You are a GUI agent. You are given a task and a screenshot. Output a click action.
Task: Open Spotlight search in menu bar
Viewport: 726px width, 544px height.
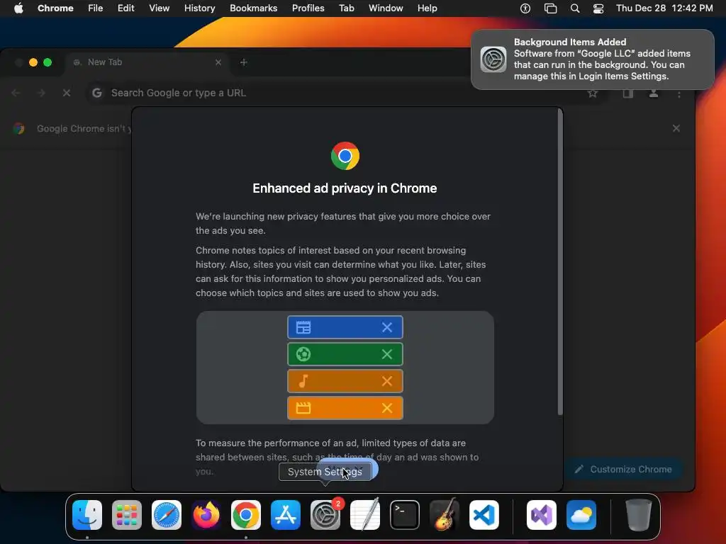(574, 8)
